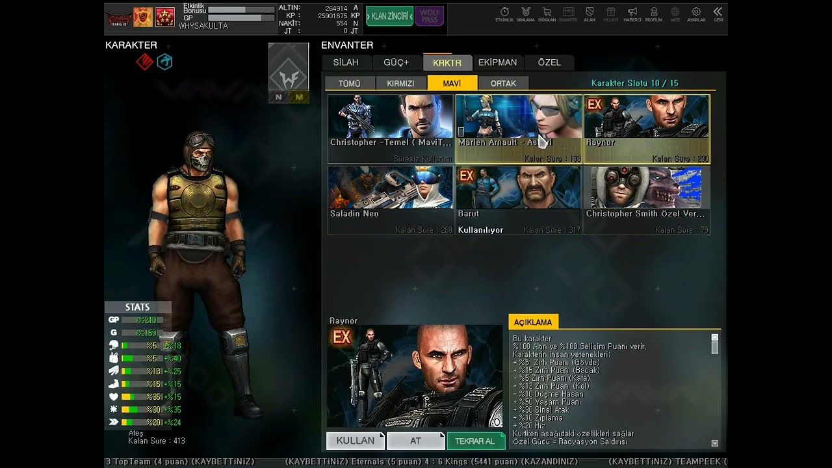
Task: Click the TEKRAR AL button
Action: click(475, 441)
